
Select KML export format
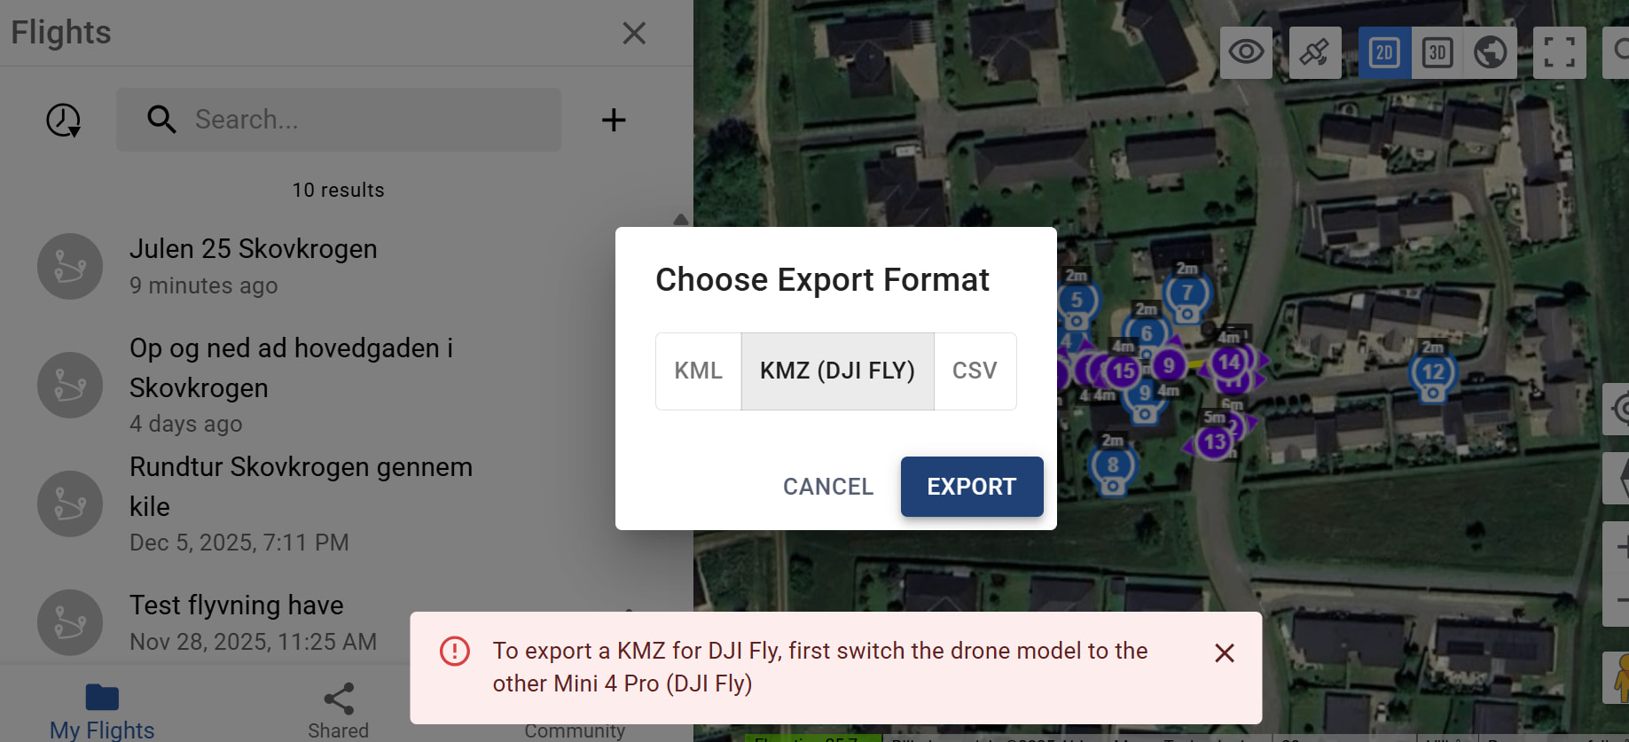coord(698,371)
